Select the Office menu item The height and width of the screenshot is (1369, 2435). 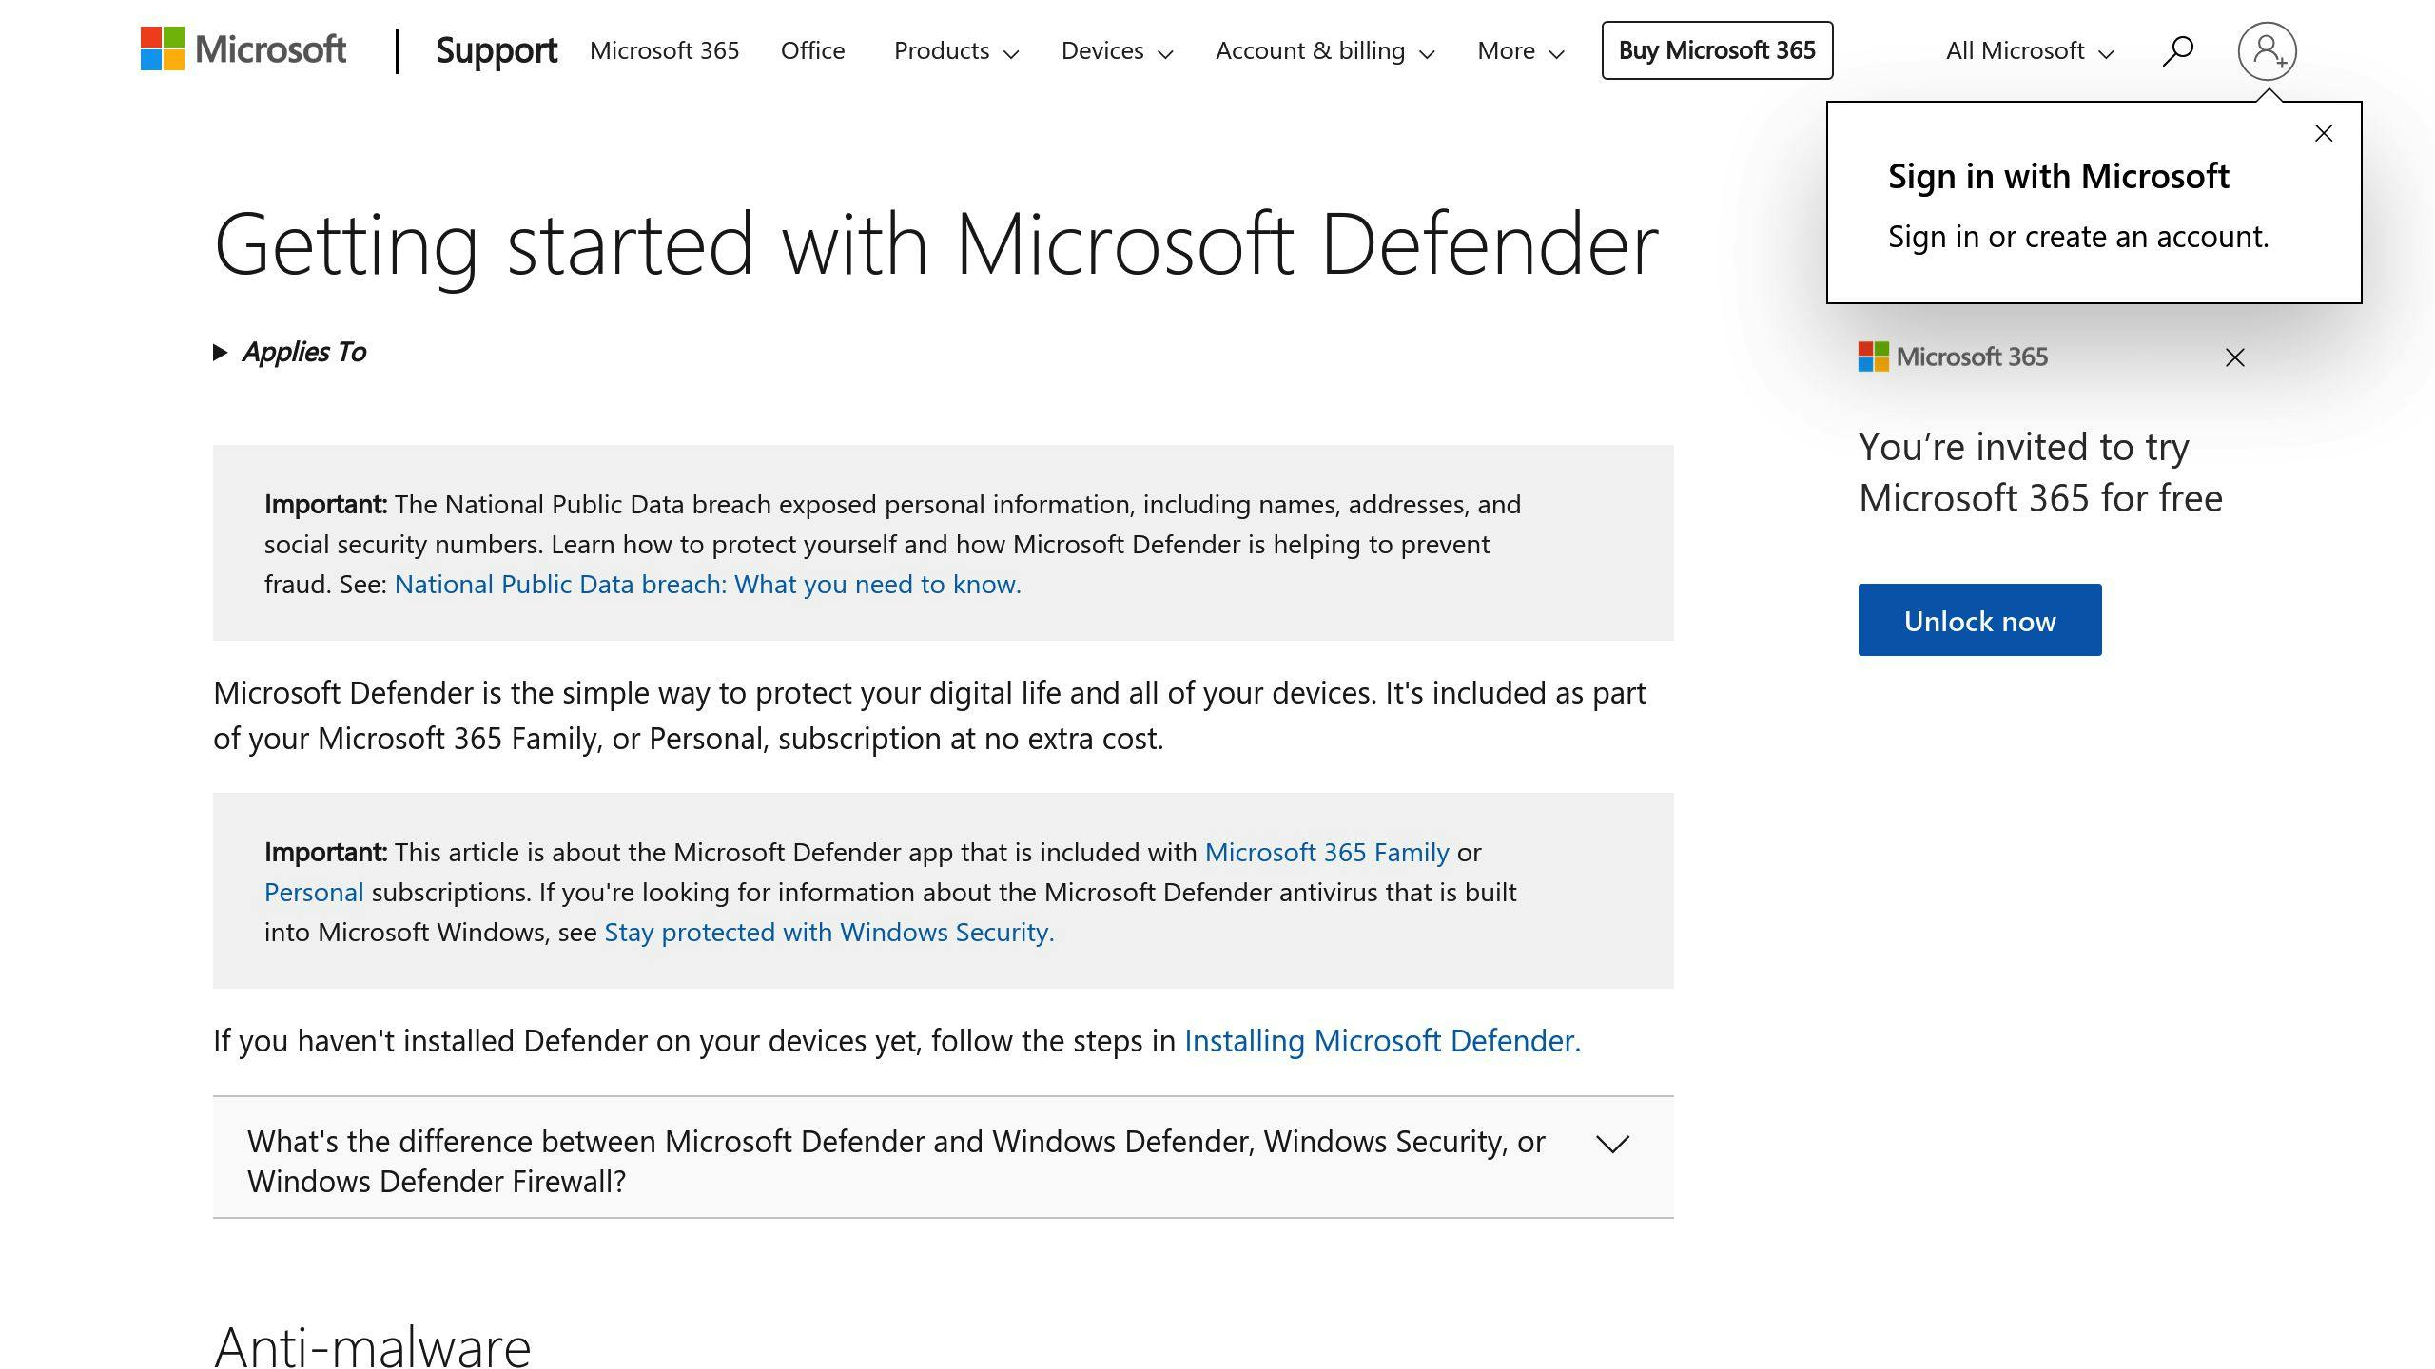coord(811,50)
